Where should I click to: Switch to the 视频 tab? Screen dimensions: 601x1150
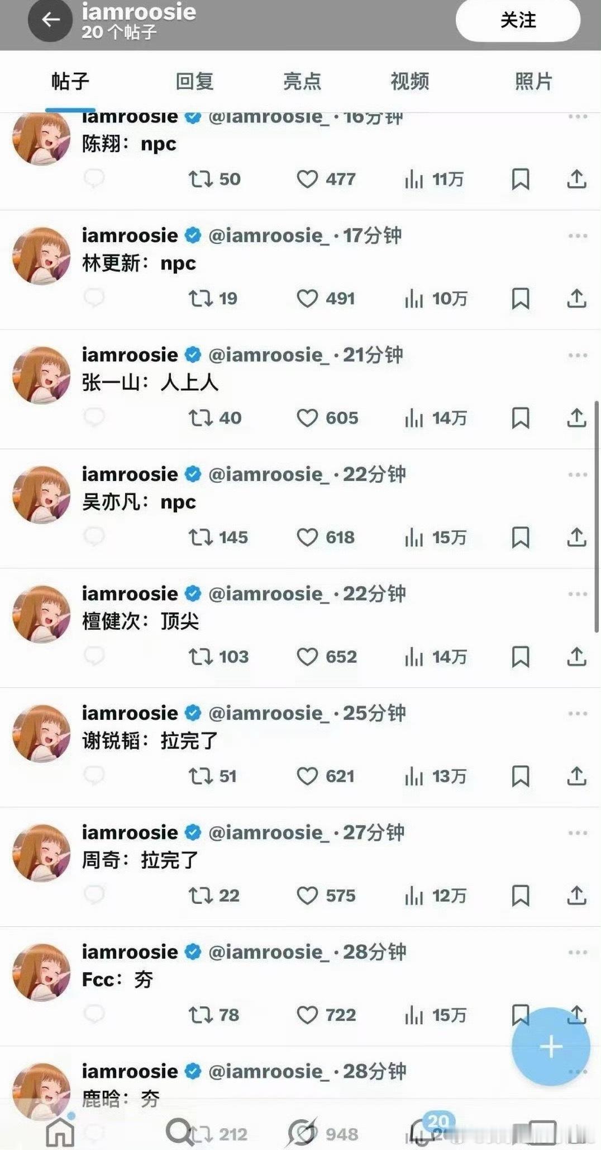(x=409, y=82)
